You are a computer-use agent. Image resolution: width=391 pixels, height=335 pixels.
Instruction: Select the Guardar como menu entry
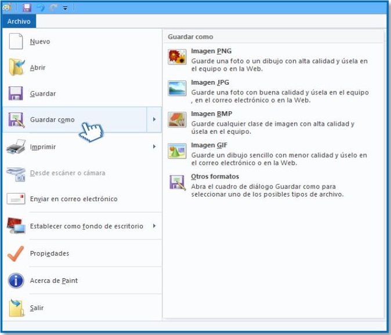point(75,119)
